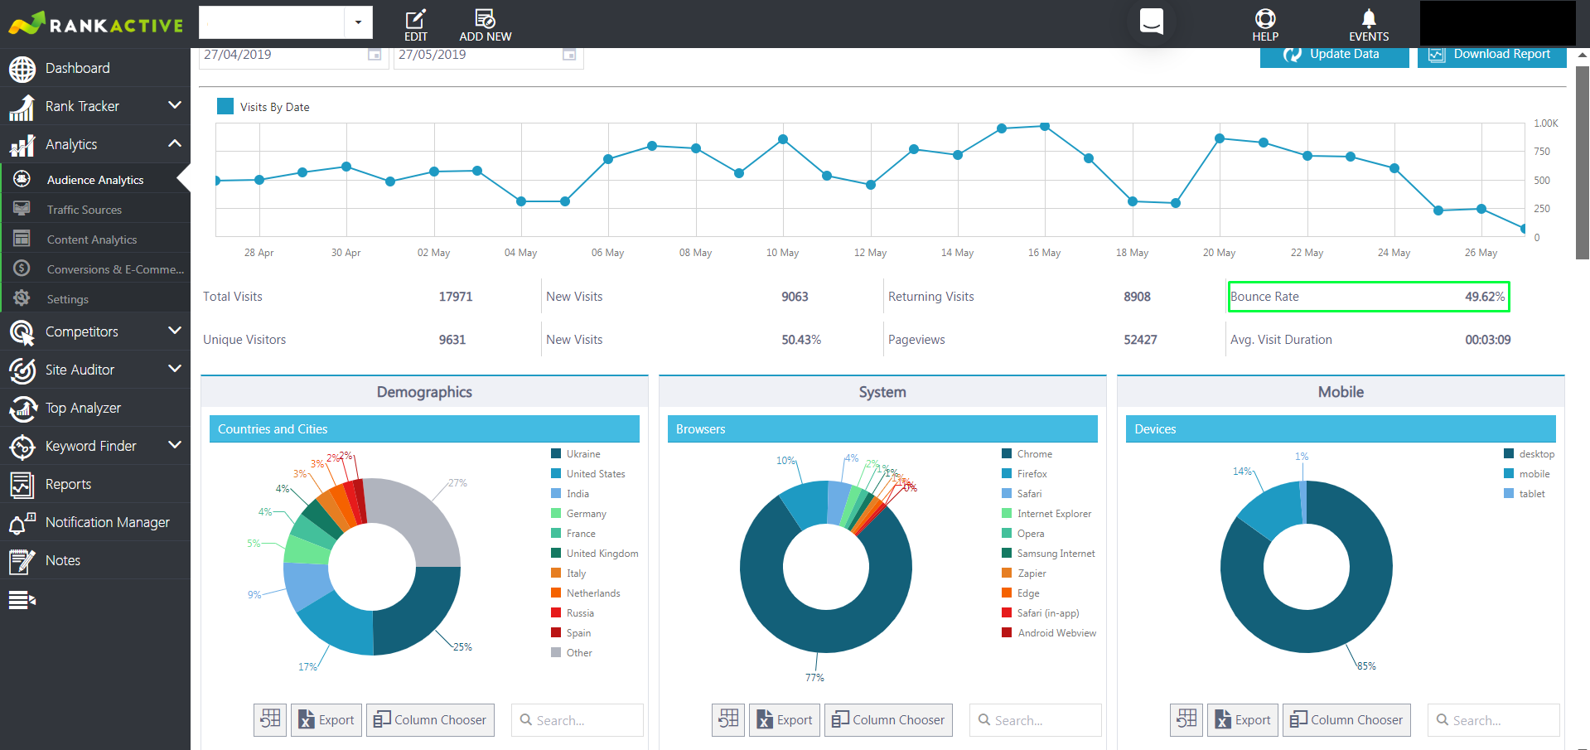Toggle Visits By Date legend series

coord(263,107)
